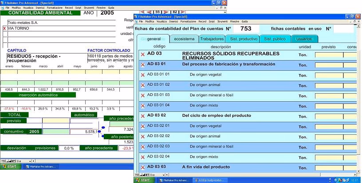Click red X beside AD 03 02 02
362x183 pixels.
143,137
